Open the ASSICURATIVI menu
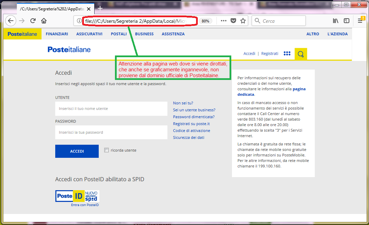 [x=89, y=34]
